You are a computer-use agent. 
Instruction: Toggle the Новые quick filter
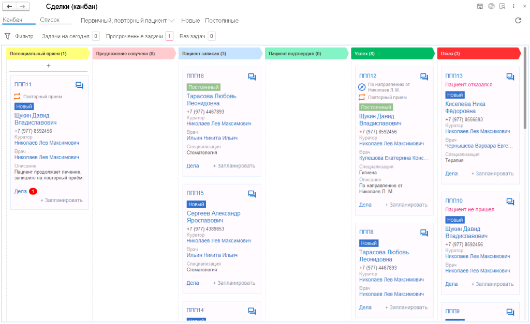[x=190, y=21]
